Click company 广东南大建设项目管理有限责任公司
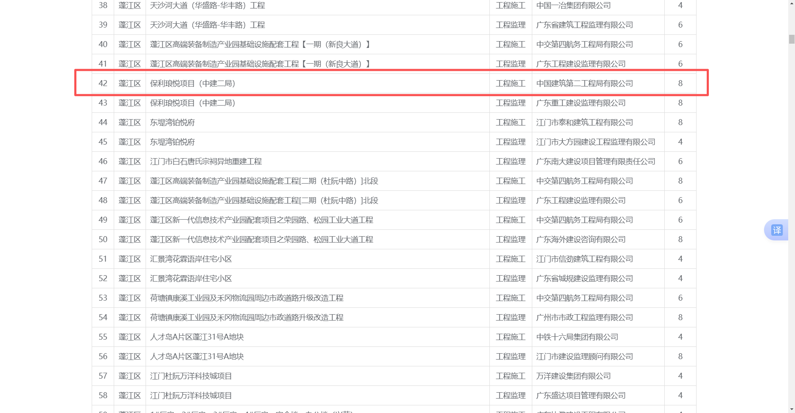The height and width of the screenshot is (413, 795). 596,162
